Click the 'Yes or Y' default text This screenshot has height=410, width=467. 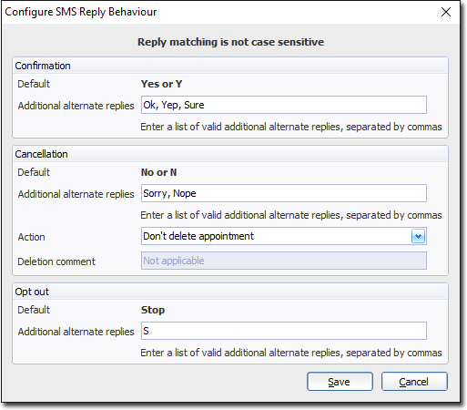(161, 84)
